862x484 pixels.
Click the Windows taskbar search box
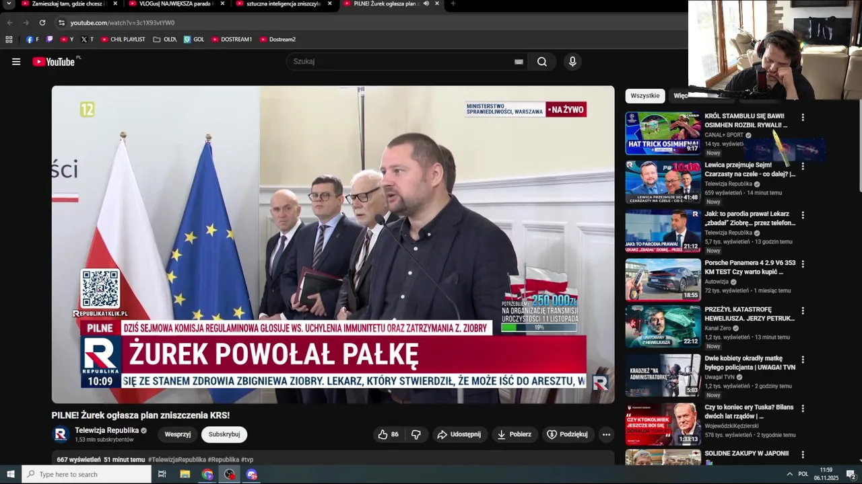point(86,475)
